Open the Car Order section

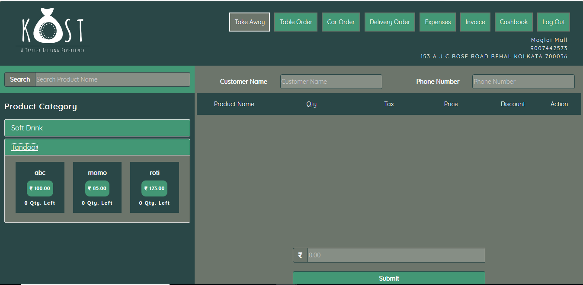click(341, 22)
